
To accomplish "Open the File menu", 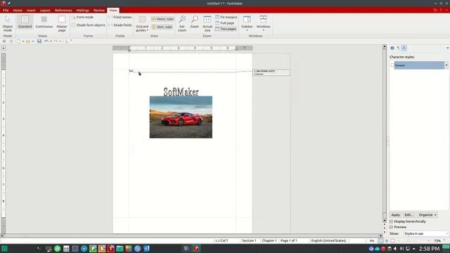I will (6, 11).
